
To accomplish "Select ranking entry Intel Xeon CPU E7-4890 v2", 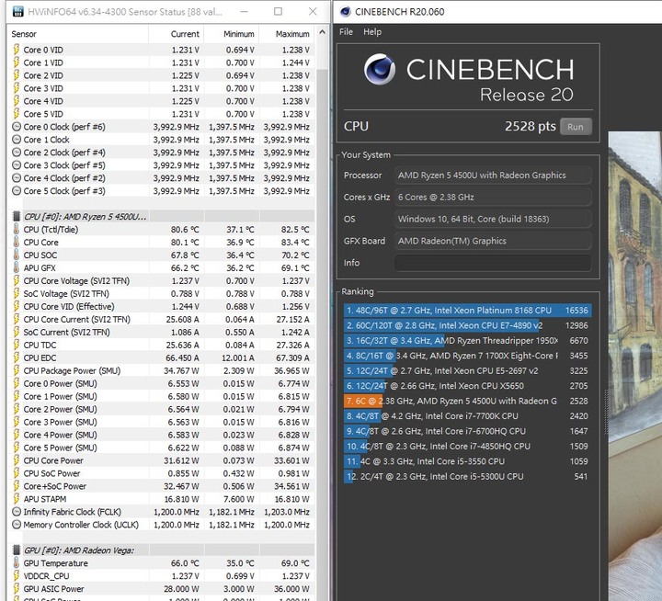I will [x=467, y=325].
